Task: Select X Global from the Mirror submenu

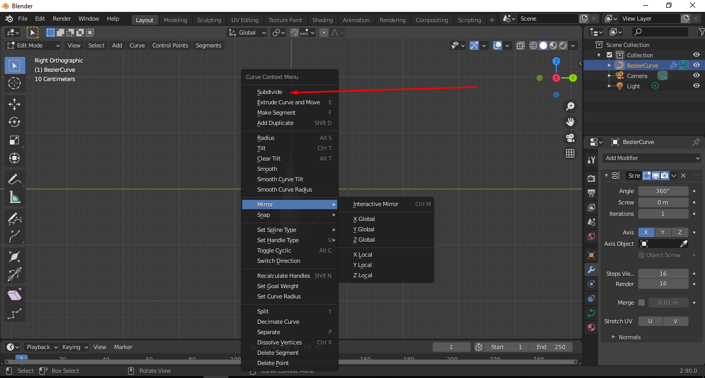Action: pyautogui.click(x=363, y=218)
